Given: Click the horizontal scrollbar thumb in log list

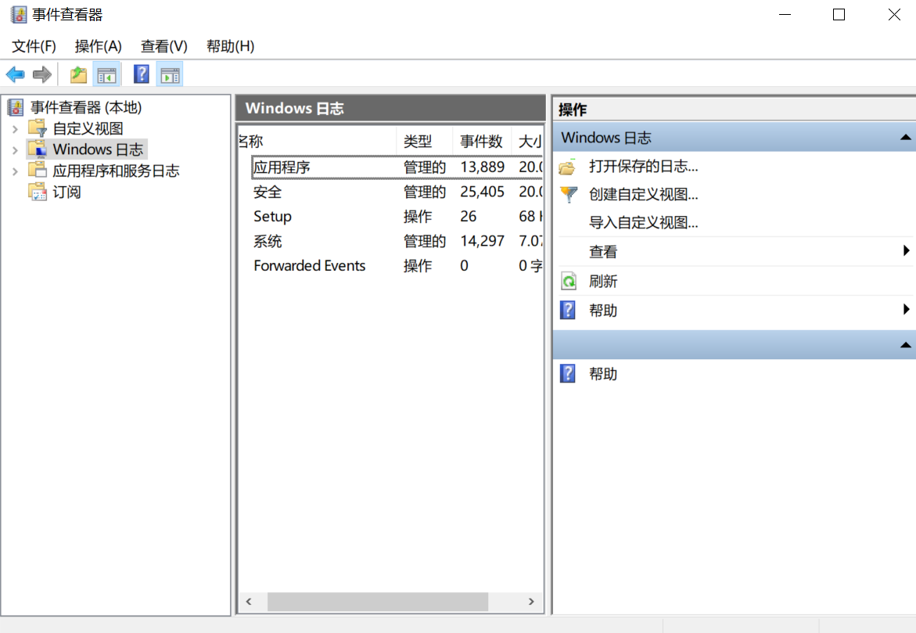Looking at the screenshot, I should pyautogui.click(x=377, y=602).
